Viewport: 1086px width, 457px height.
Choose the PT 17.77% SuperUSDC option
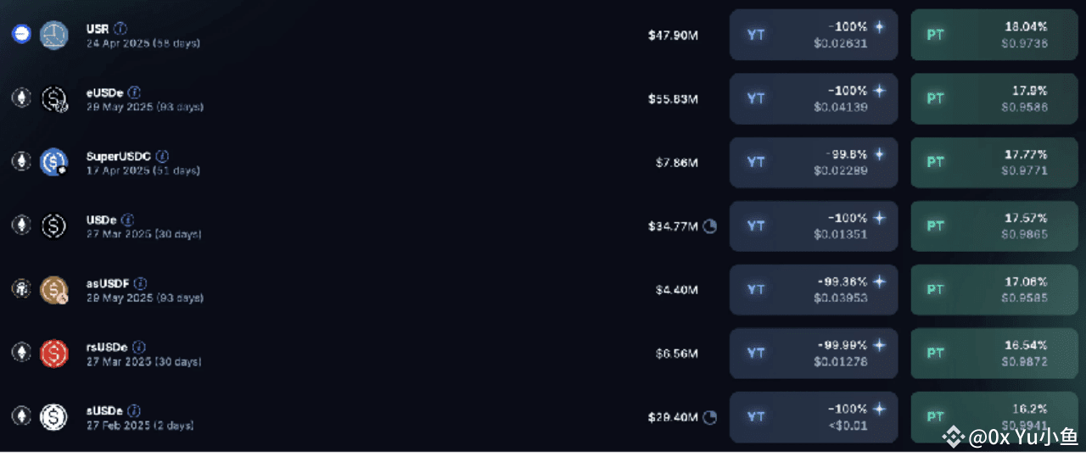coord(994,162)
